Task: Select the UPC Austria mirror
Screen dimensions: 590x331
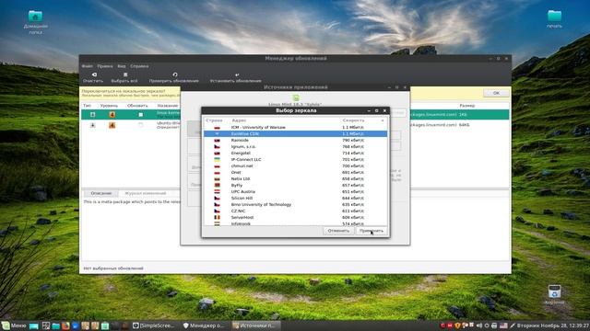Action: click(295, 192)
